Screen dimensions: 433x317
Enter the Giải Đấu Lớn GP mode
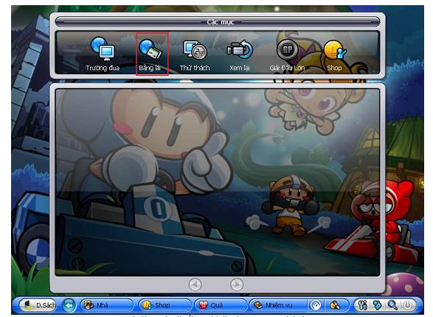287,54
